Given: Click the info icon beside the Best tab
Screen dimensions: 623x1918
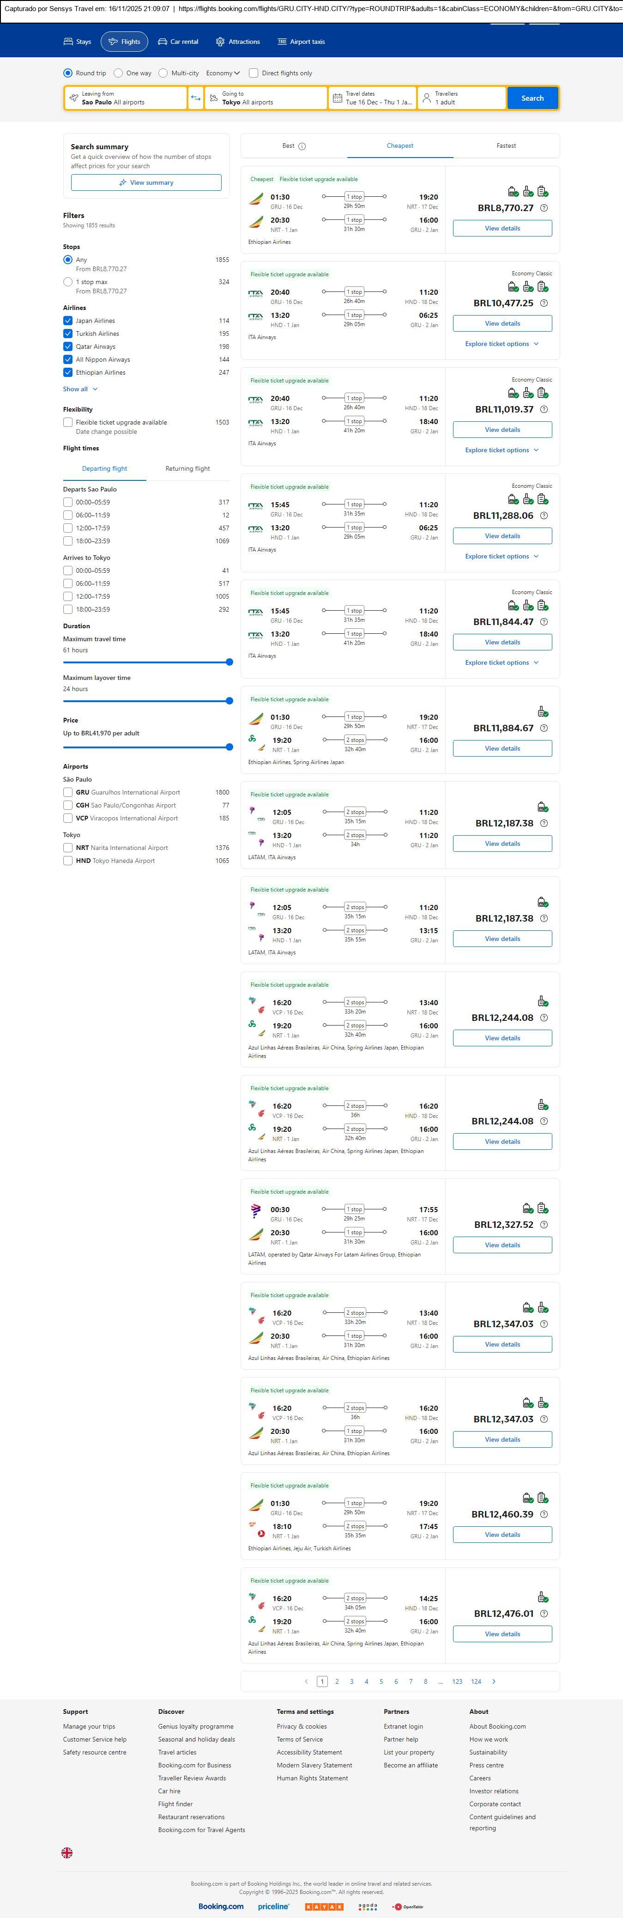Looking at the screenshot, I should [x=302, y=147].
